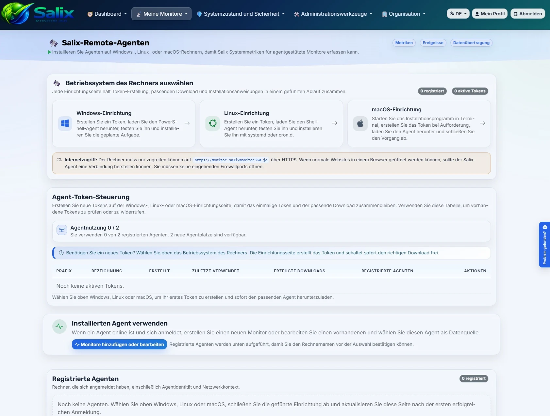Open the Problem gefunden? feedback tab
Image resolution: width=550 pixels, height=416 pixels.
(544, 245)
